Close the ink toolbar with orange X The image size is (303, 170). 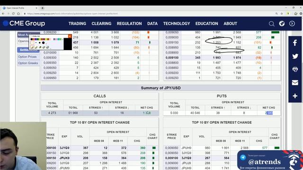70,36
